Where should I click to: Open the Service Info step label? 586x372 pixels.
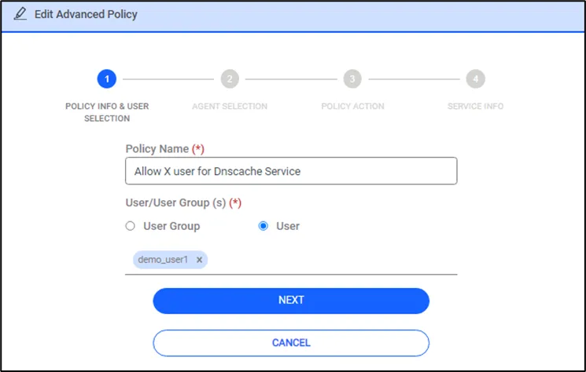click(475, 106)
